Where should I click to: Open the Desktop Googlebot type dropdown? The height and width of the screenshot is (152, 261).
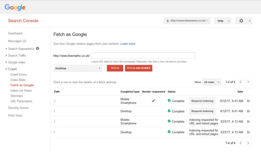78,68
